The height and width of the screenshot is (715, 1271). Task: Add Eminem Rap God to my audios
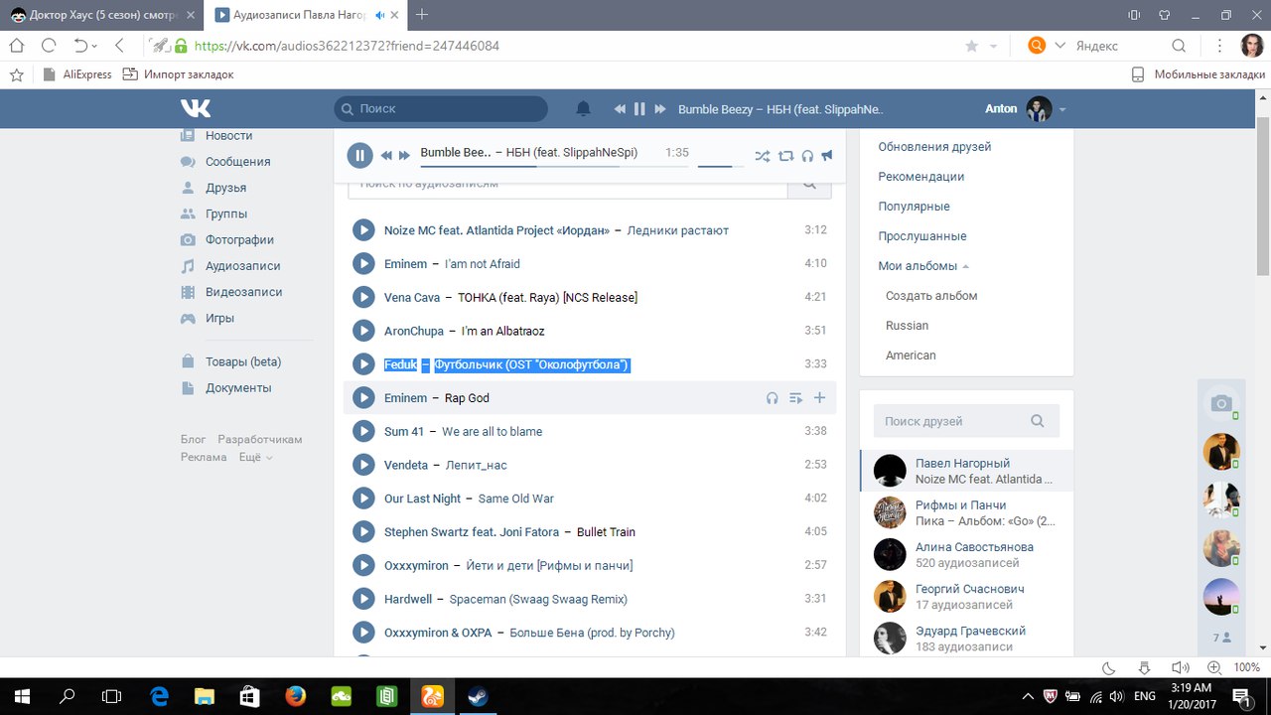point(819,398)
